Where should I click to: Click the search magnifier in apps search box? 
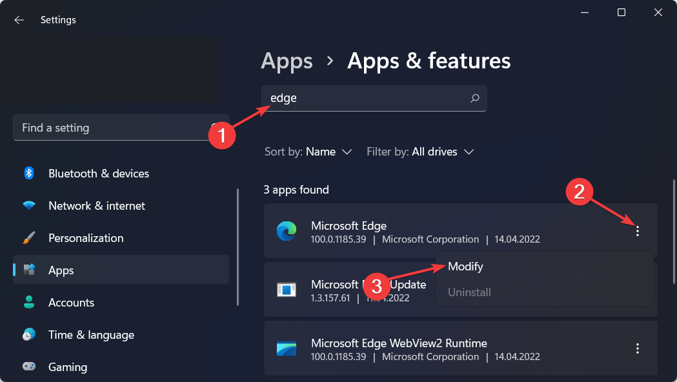coord(474,99)
